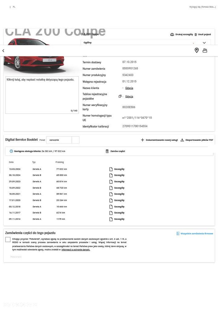Click the parts icon beside Zamów części
This screenshot has width=218, height=310.
[107, 151]
